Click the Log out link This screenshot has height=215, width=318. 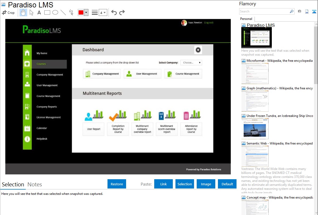tap(209, 23)
